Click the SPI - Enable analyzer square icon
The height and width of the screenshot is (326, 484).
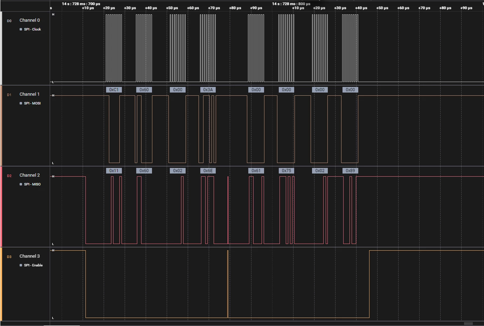21,265
